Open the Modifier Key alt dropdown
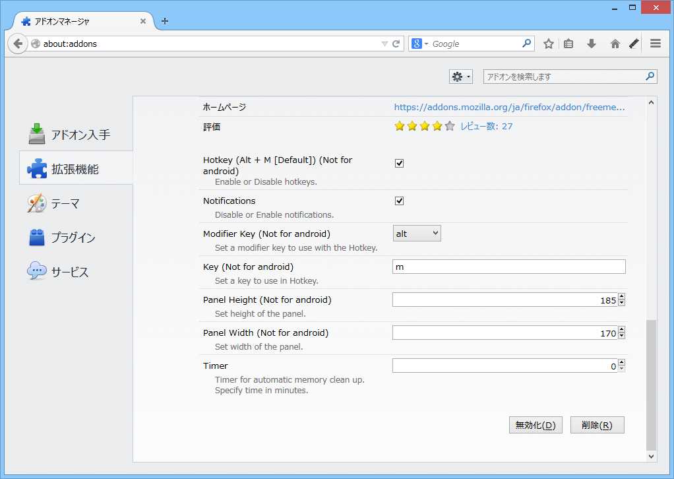Screen dimensions: 674x479 (417, 233)
